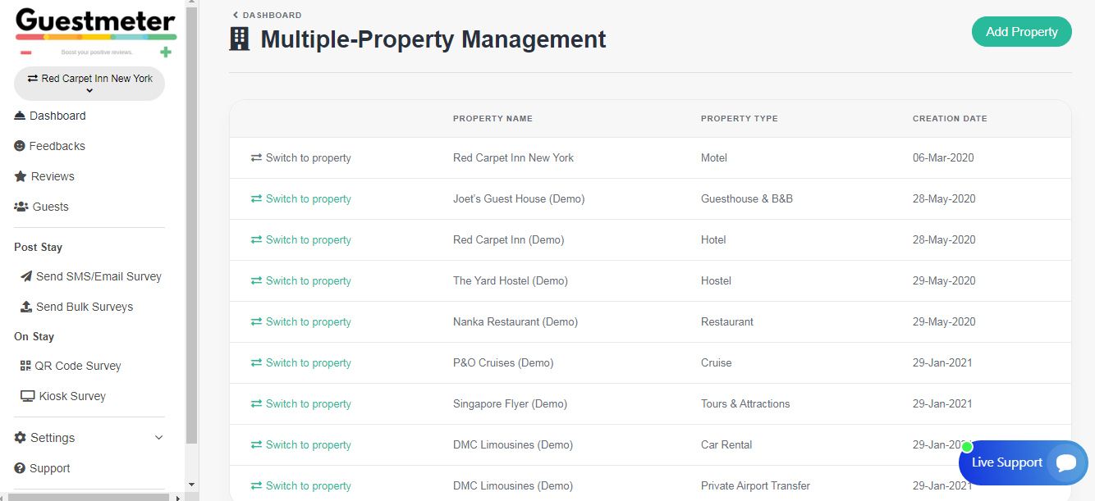Switch to The Yard Hostel (Demo) property
The image size is (1095, 501).
tap(300, 281)
